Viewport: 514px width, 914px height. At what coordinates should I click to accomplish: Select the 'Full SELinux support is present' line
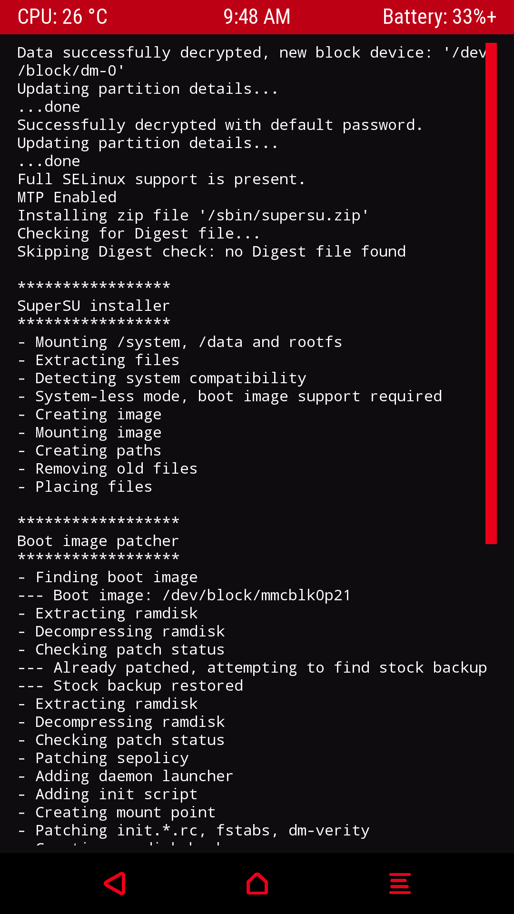(161, 179)
